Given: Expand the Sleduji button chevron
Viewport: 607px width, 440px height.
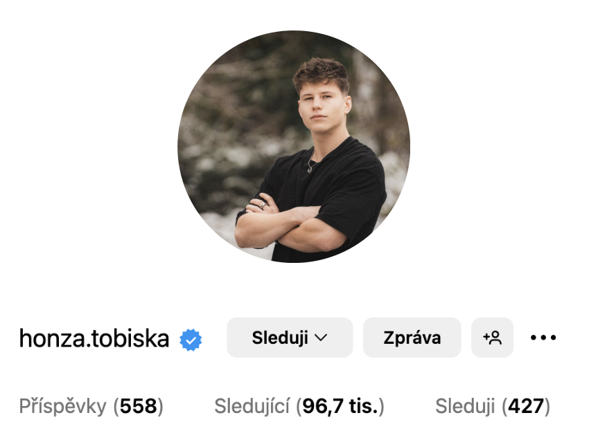Looking at the screenshot, I should click(321, 338).
